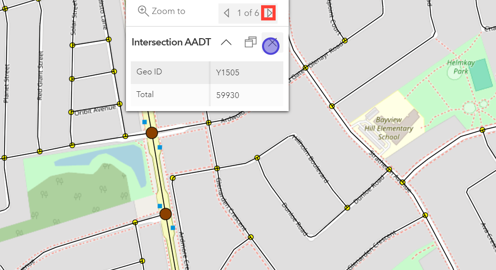
Task: Advance to next feature with right arrow
Action: 269,13
